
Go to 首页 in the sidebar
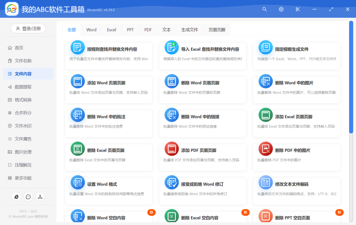pyautogui.click(x=28, y=48)
